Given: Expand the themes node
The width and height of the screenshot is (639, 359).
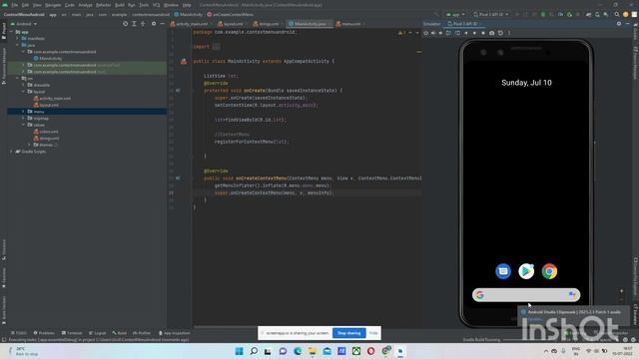Looking at the screenshot, I should pyautogui.click(x=30, y=145).
